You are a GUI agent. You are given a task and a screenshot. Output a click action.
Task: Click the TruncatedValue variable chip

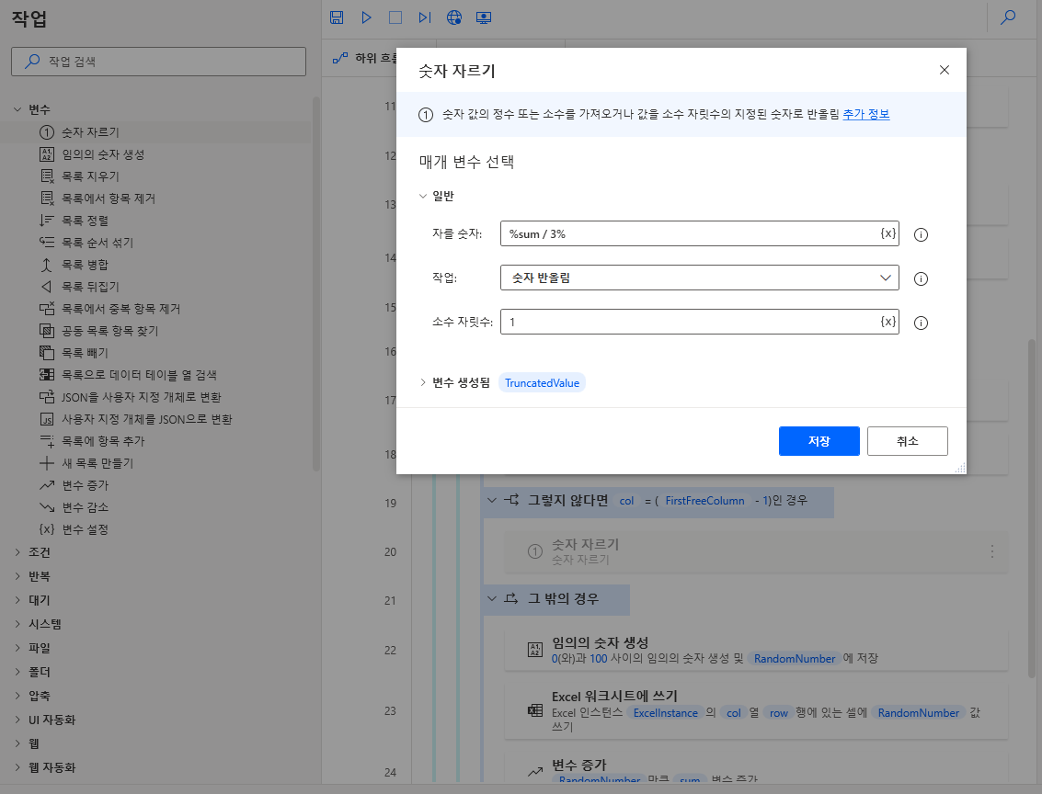coord(542,383)
